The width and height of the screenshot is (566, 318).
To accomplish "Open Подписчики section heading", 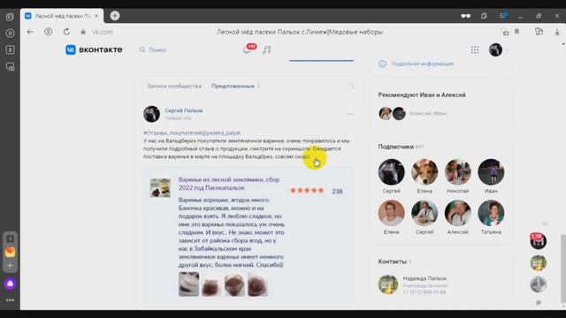I will point(395,147).
